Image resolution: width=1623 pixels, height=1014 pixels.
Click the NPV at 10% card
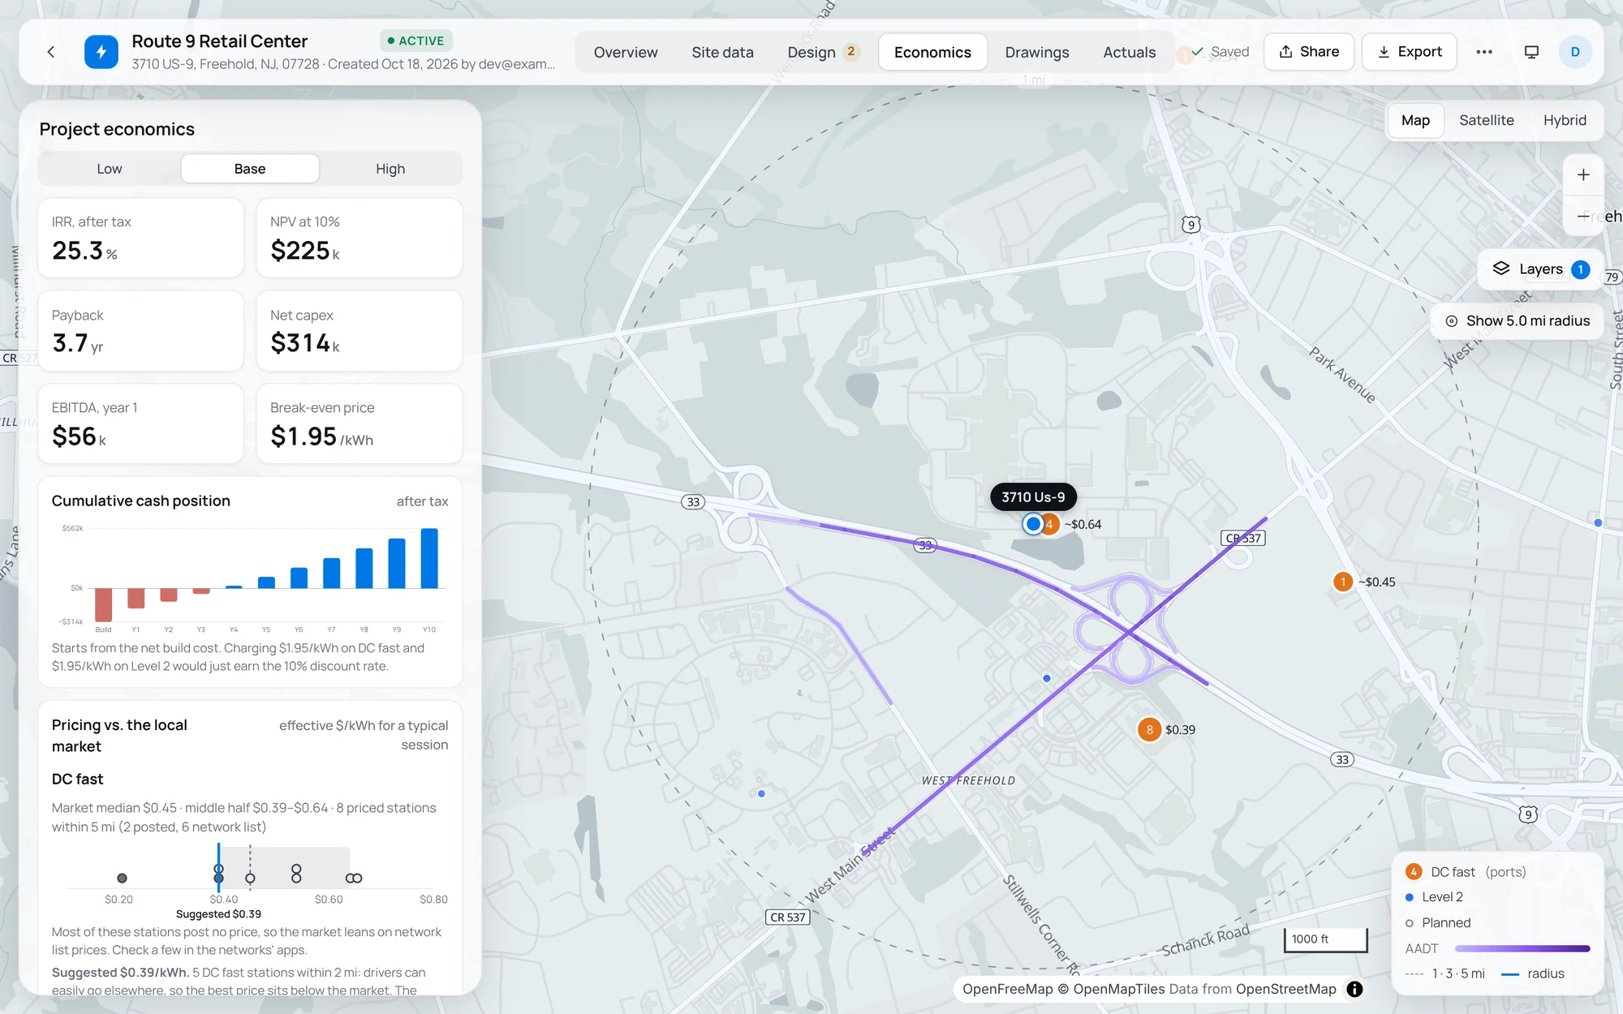[x=359, y=238]
